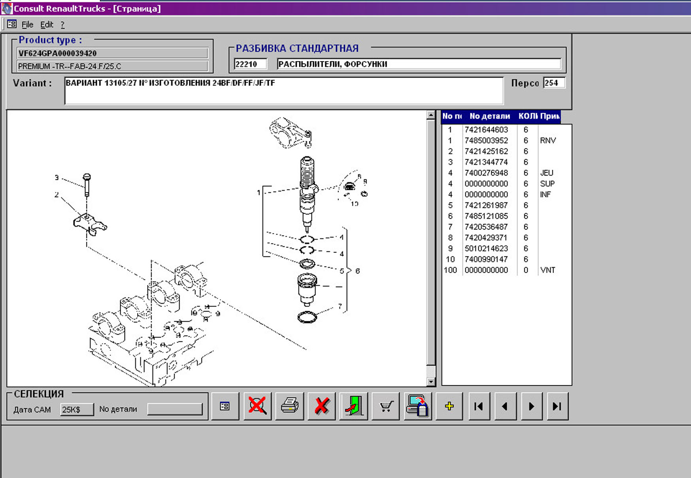The image size is (691, 478).
Task: Print the current parts page
Action: pos(289,406)
